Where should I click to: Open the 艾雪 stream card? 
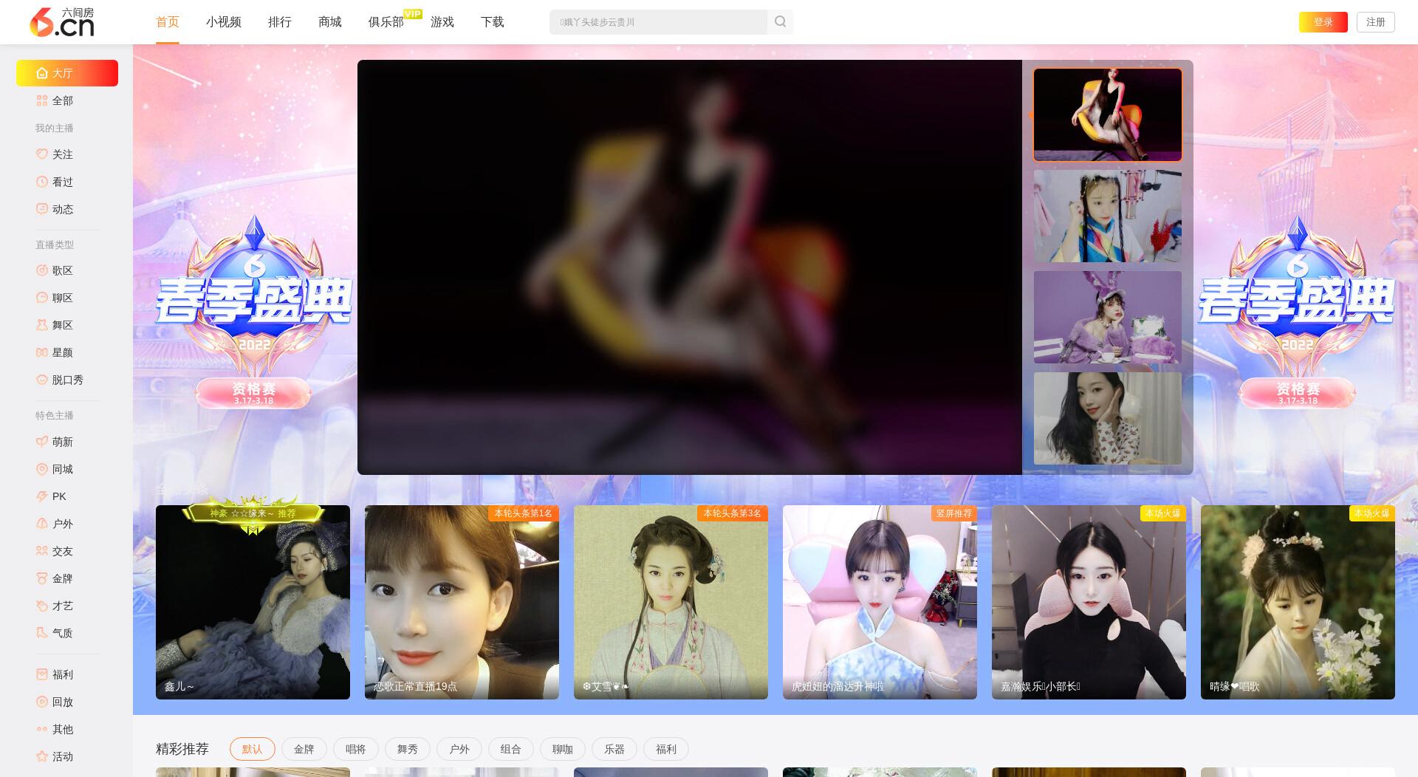pos(671,602)
